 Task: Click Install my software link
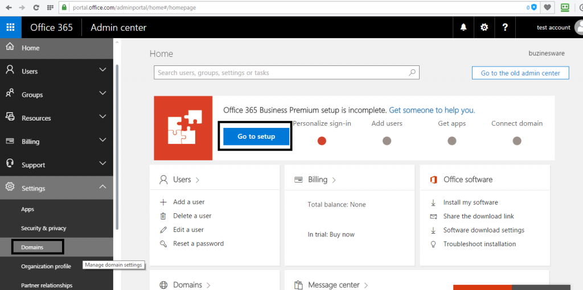click(471, 202)
